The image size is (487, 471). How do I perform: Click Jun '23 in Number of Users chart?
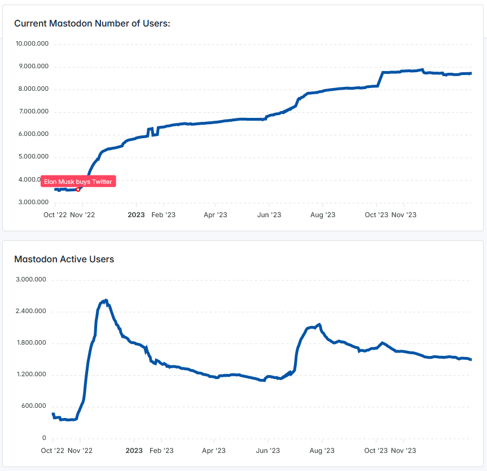(269, 215)
